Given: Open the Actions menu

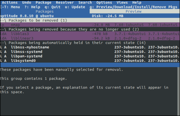Looking at the screenshot, I should pos(9,2).
